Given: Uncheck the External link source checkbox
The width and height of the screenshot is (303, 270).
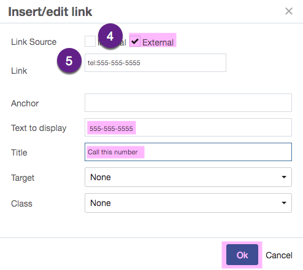Looking at the screenshot, I should tap(135, 41).
